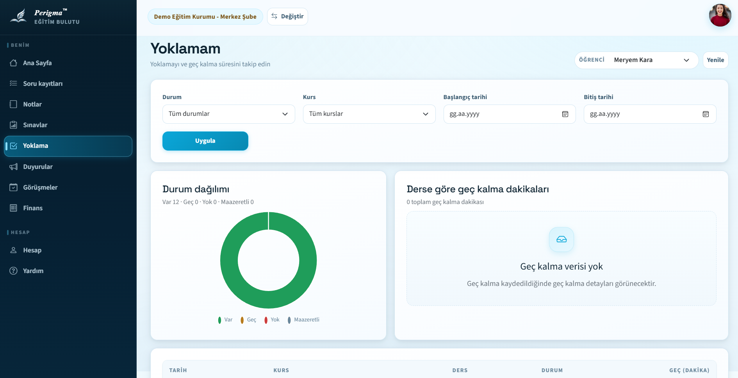Image resolution: width=738 pixels, height=378 pixels.
Task: Open the Öğrenci Meryem Kara selector
Action: tap(651, 60)
